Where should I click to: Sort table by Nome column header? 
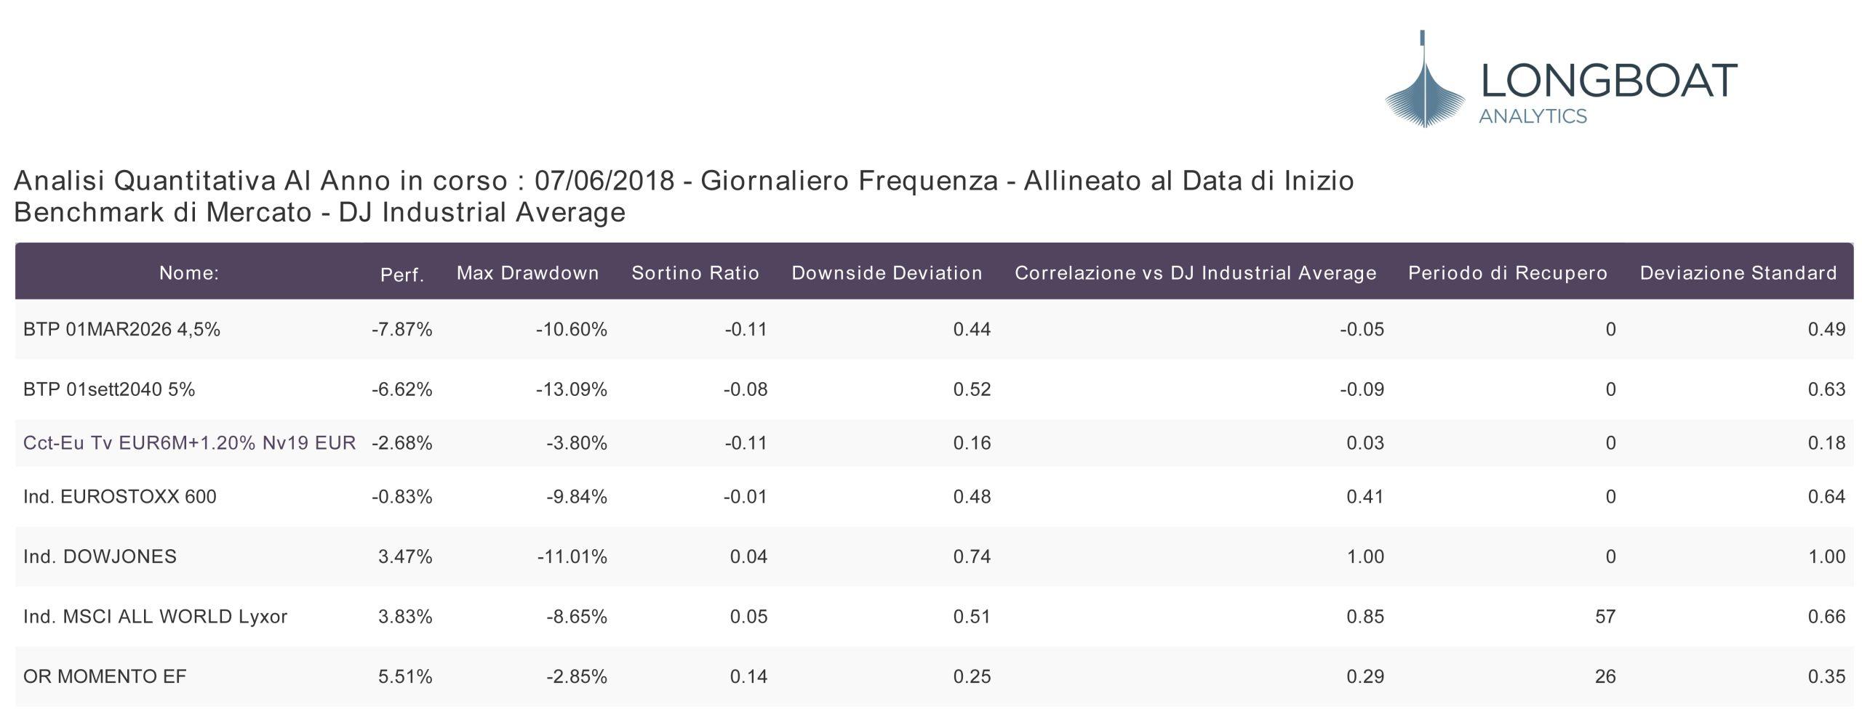click(x=189, y=273)
